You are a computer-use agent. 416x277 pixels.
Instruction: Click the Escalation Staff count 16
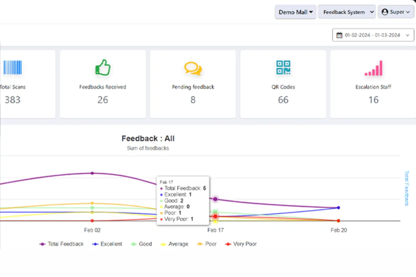(373, 100)
